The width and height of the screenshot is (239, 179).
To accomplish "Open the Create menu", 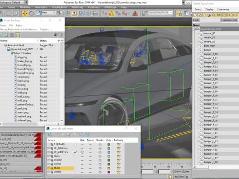I will [x=11, y=7].
